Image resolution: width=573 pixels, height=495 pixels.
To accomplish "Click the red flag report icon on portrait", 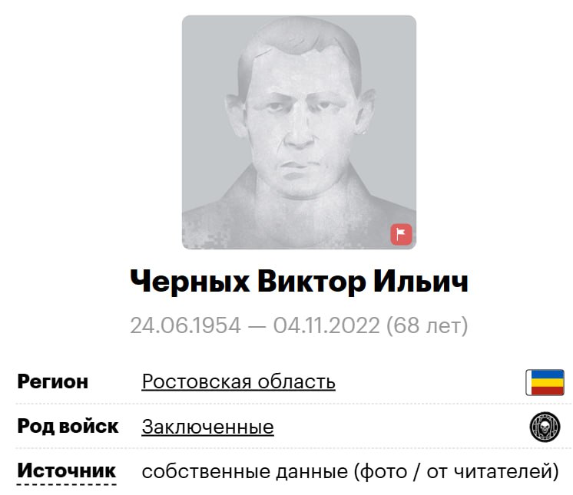I will click(x=401, y=234).
